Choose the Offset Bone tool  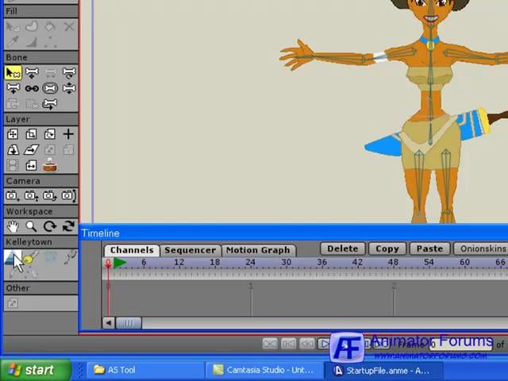pos(50,104)
